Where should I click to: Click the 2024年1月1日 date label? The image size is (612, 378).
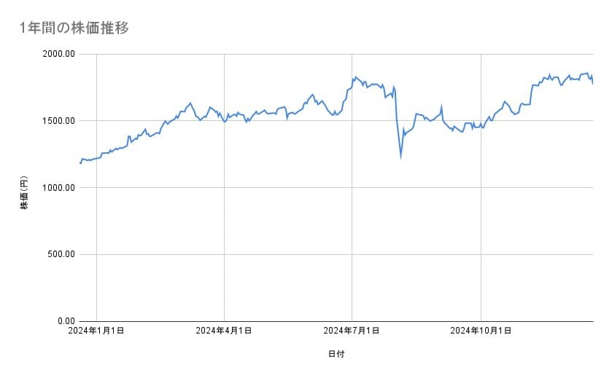96,331
